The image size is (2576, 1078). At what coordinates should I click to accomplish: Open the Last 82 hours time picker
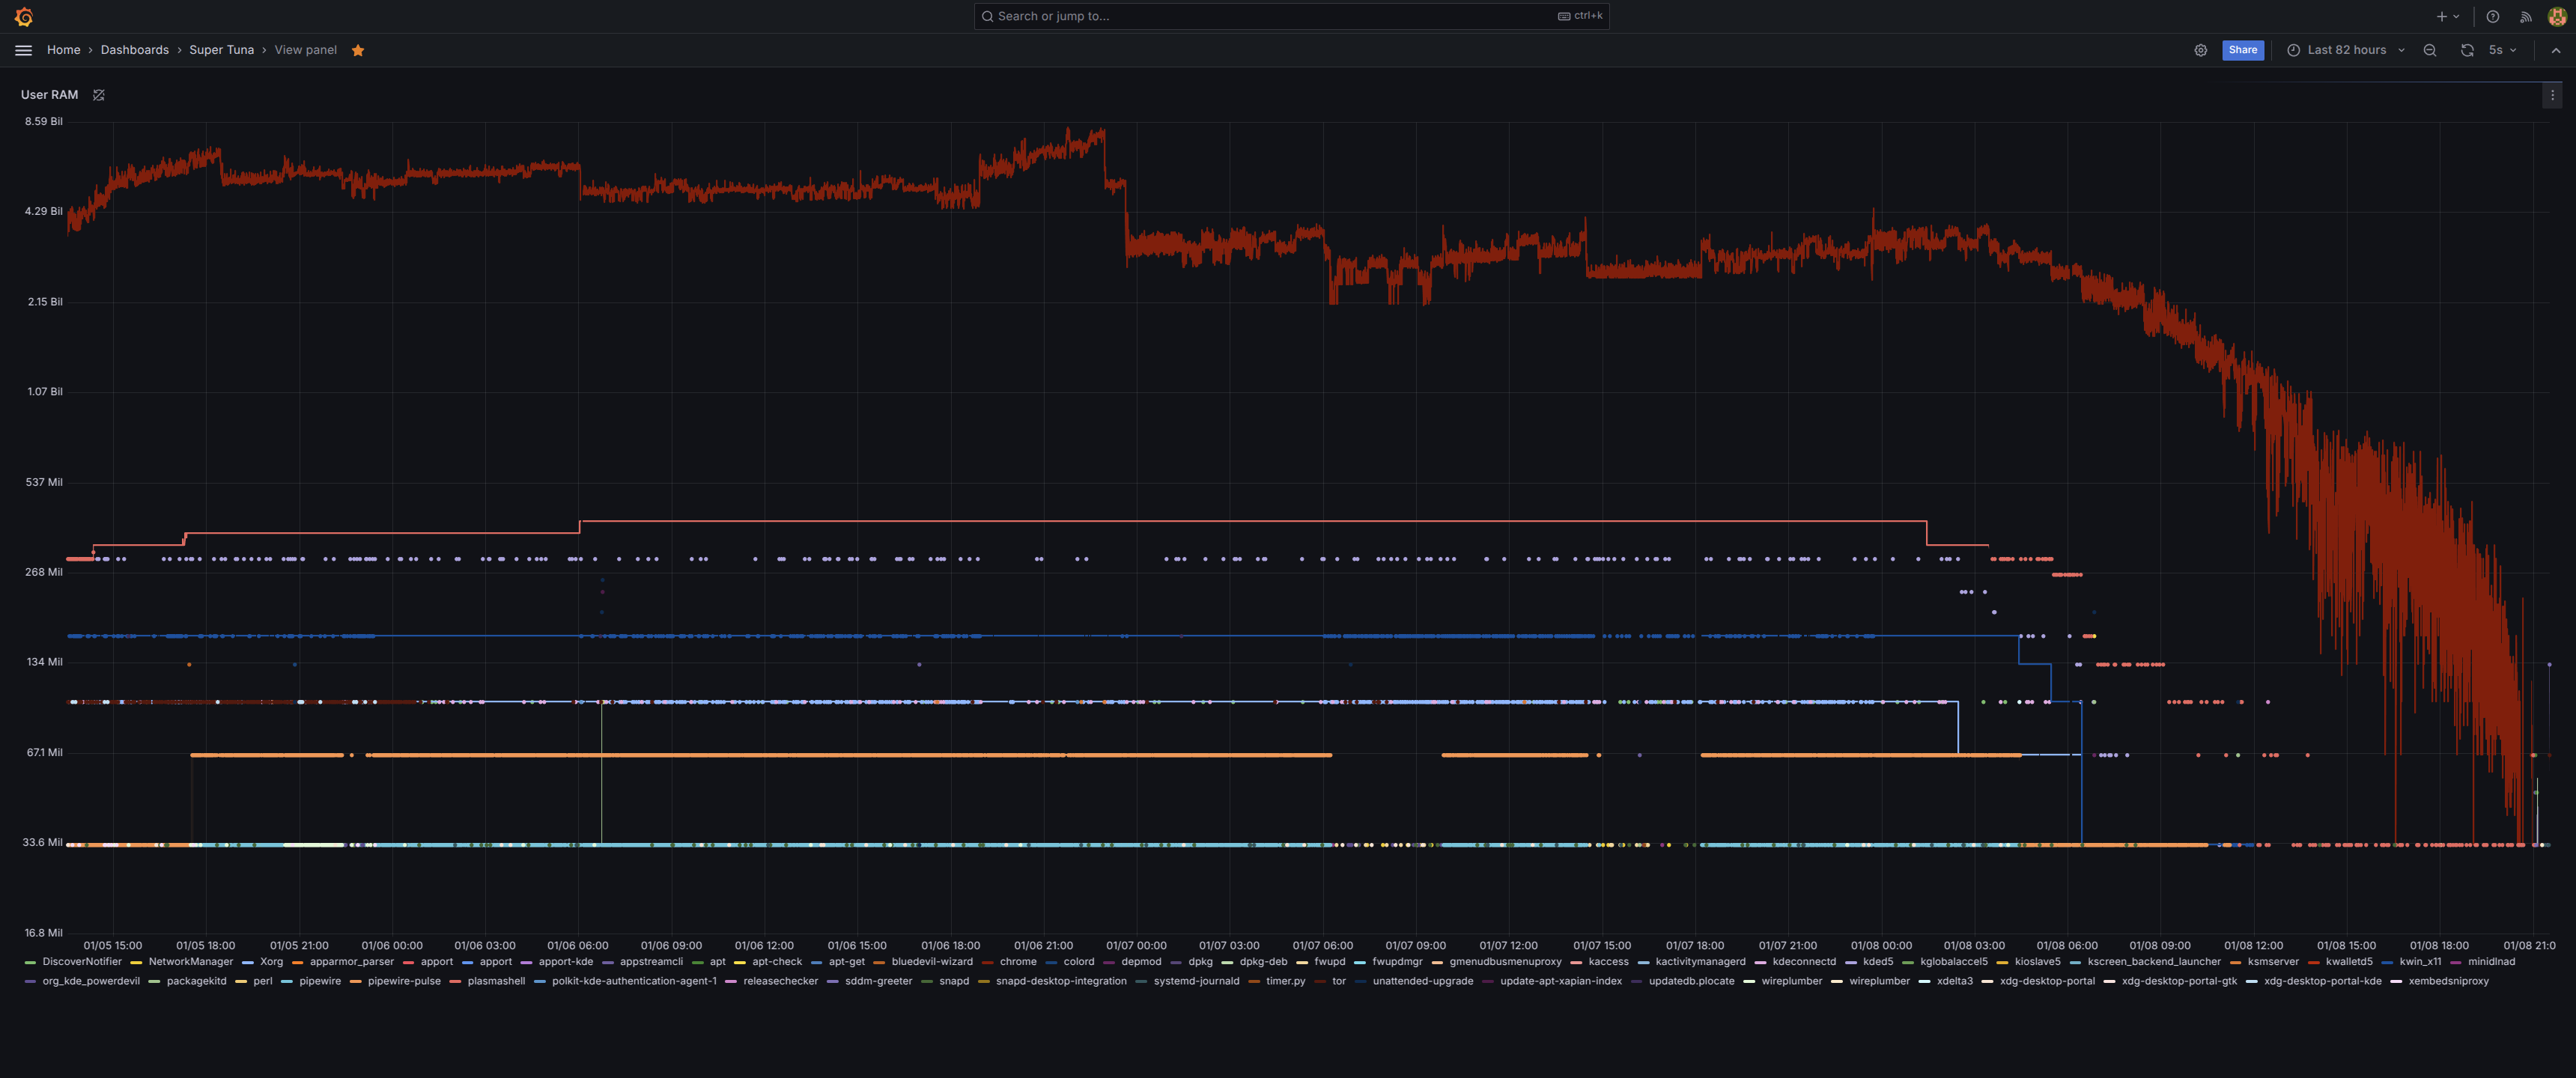click(2345, 50)
